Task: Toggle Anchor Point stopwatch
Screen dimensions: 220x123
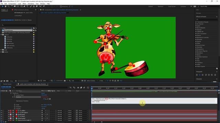Action: click(15, 95)
